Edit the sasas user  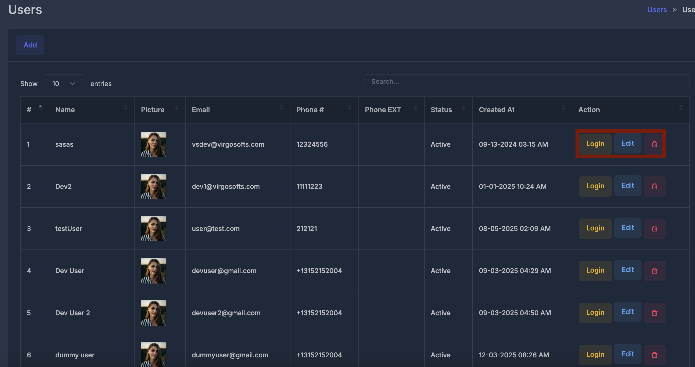coord(628,143)
